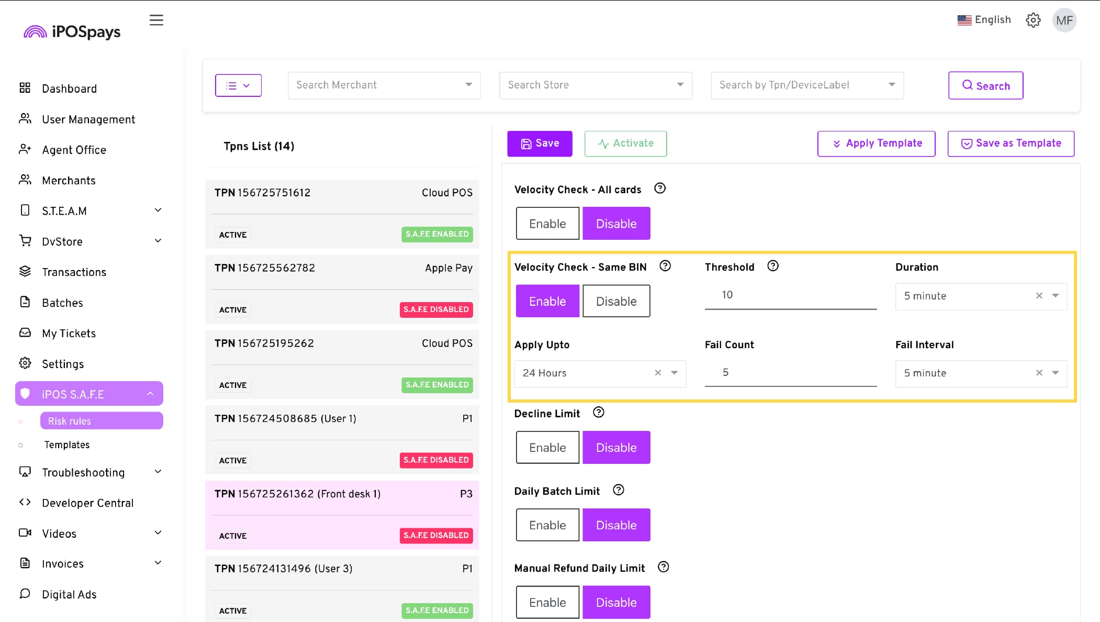This screenshot has width=1100, height=622.
Task: Expand the Duration 5 minute dropdown
Action: point(1056,296)
